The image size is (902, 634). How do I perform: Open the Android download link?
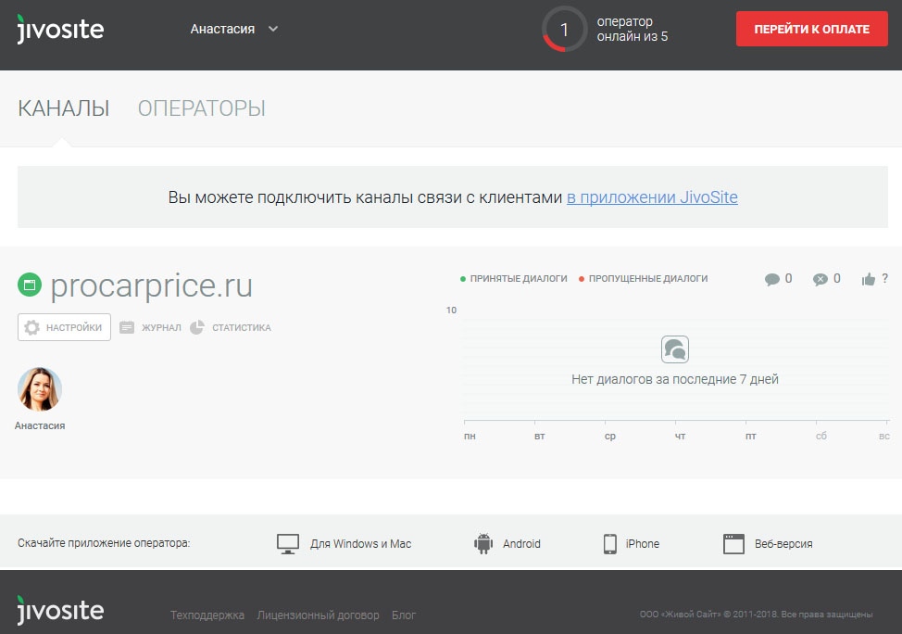tap(521, 543)
